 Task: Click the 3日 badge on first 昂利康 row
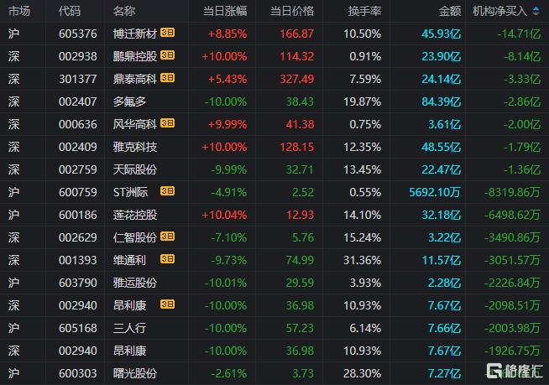[x=167, y=304]
